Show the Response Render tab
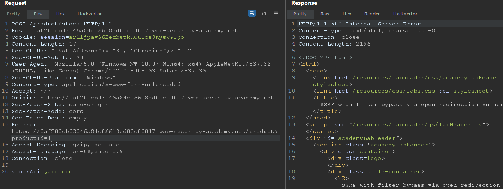Viewport: 503px width, 189px height. [372, 14]
